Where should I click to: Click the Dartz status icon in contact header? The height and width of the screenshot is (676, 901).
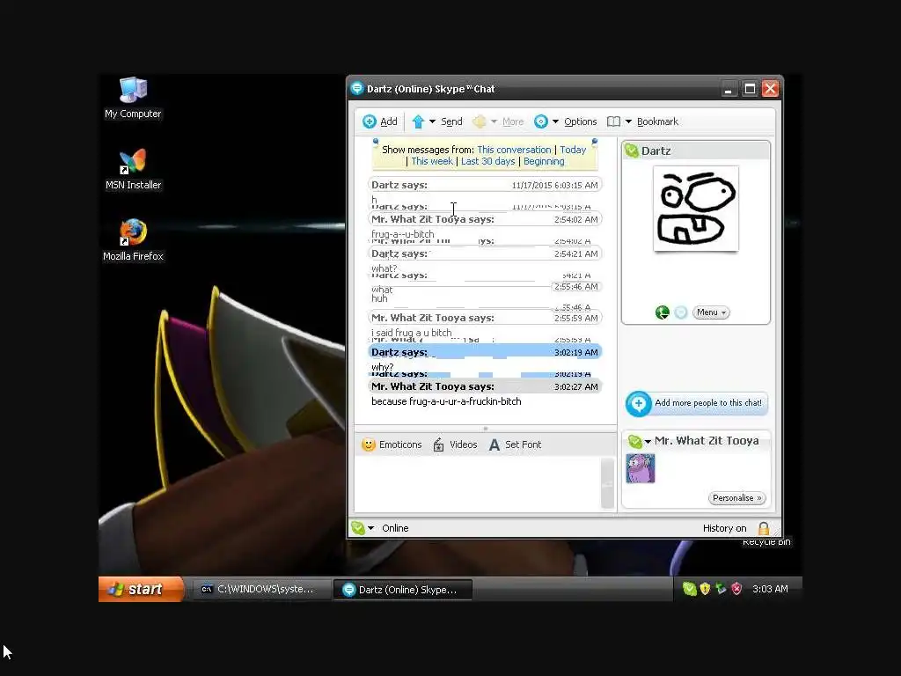coord(632,151)
